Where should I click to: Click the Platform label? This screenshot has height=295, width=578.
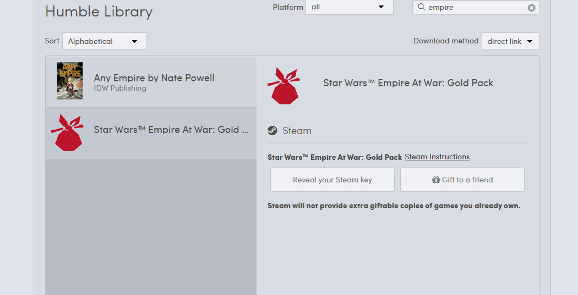[288, 7]
